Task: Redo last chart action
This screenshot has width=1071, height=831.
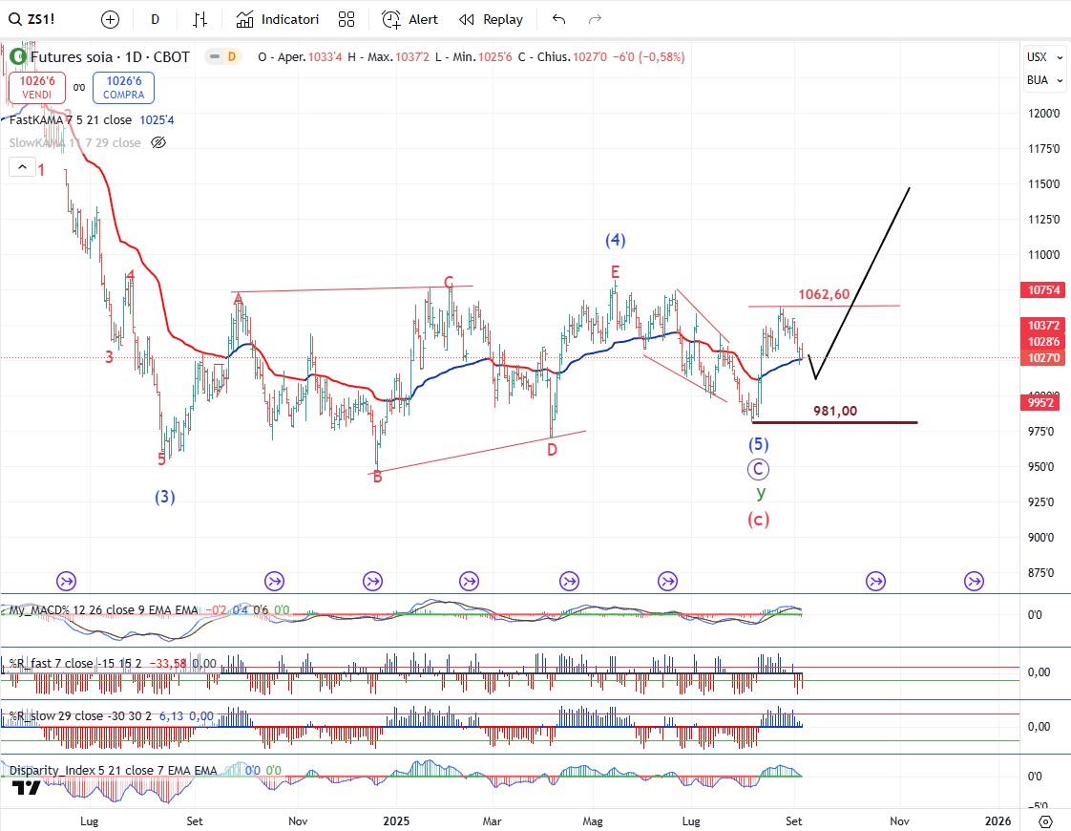Action: [x=595, y=19]
